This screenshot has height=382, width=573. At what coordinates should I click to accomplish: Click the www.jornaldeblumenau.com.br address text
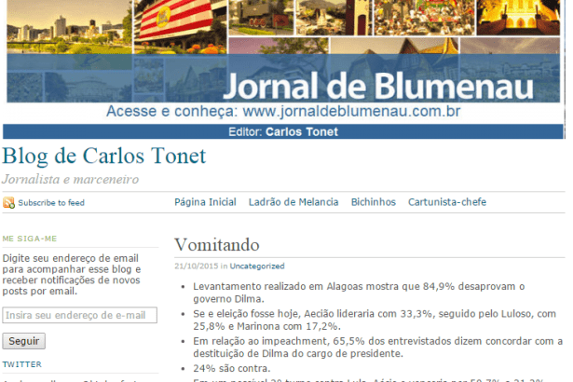point(351,112)
